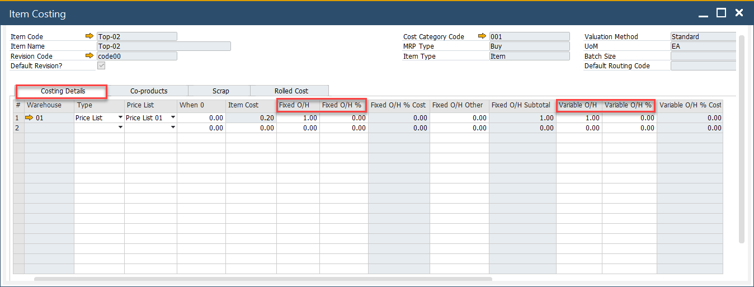Click the Cost Category Code field 001

point(530,36)
